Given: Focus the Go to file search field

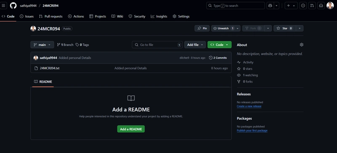Looking at the screenshot, I should coord(157,45).
